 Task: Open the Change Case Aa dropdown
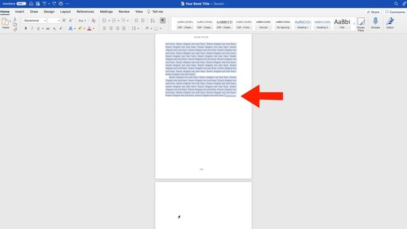click(82, 20)
